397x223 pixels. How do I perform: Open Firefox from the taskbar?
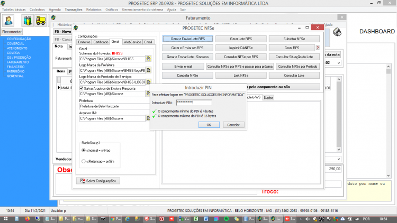point(27,219)
